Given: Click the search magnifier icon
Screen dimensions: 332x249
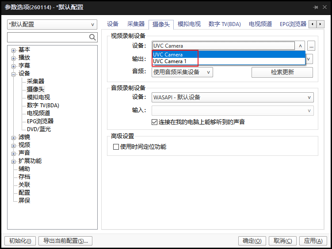Looking at the screenshot, I should [92, 38].
